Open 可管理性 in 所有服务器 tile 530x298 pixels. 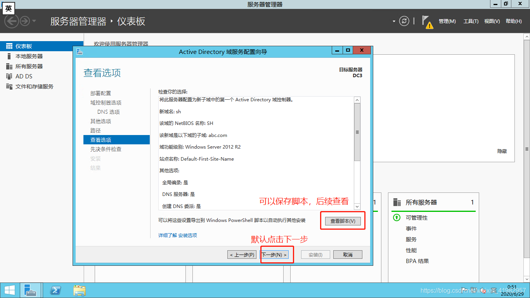tap(417, 218)
